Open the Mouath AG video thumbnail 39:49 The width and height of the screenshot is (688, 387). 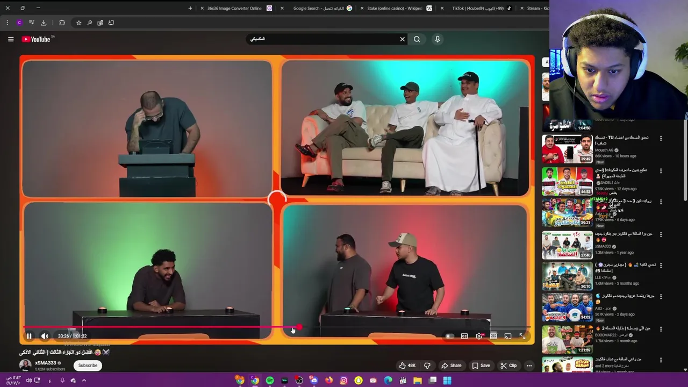567,148
